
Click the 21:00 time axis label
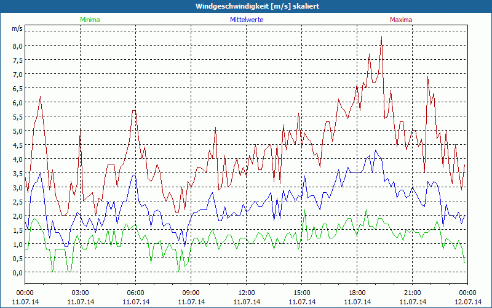point(412,293)
